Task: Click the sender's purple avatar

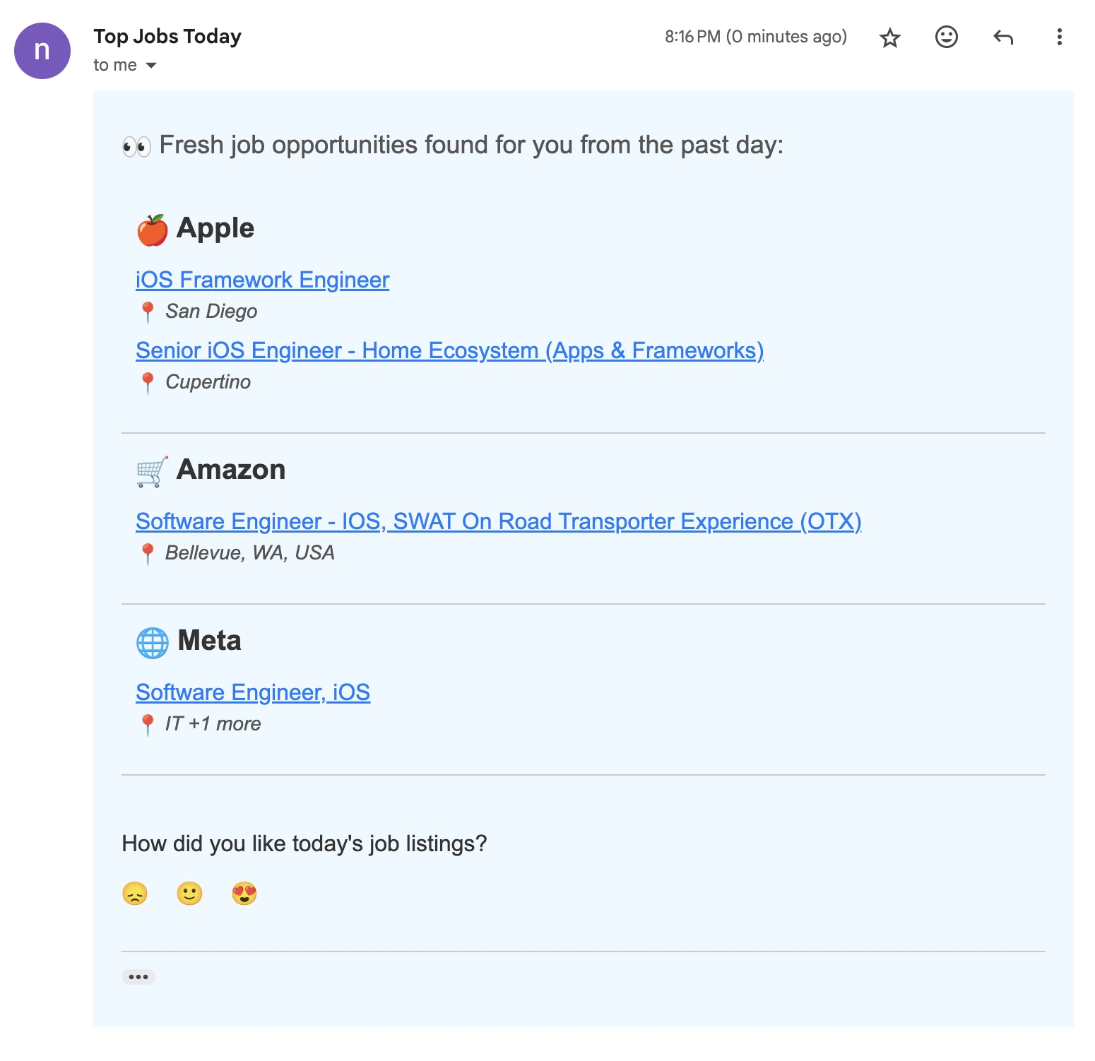Action: (x=42, y=49)
